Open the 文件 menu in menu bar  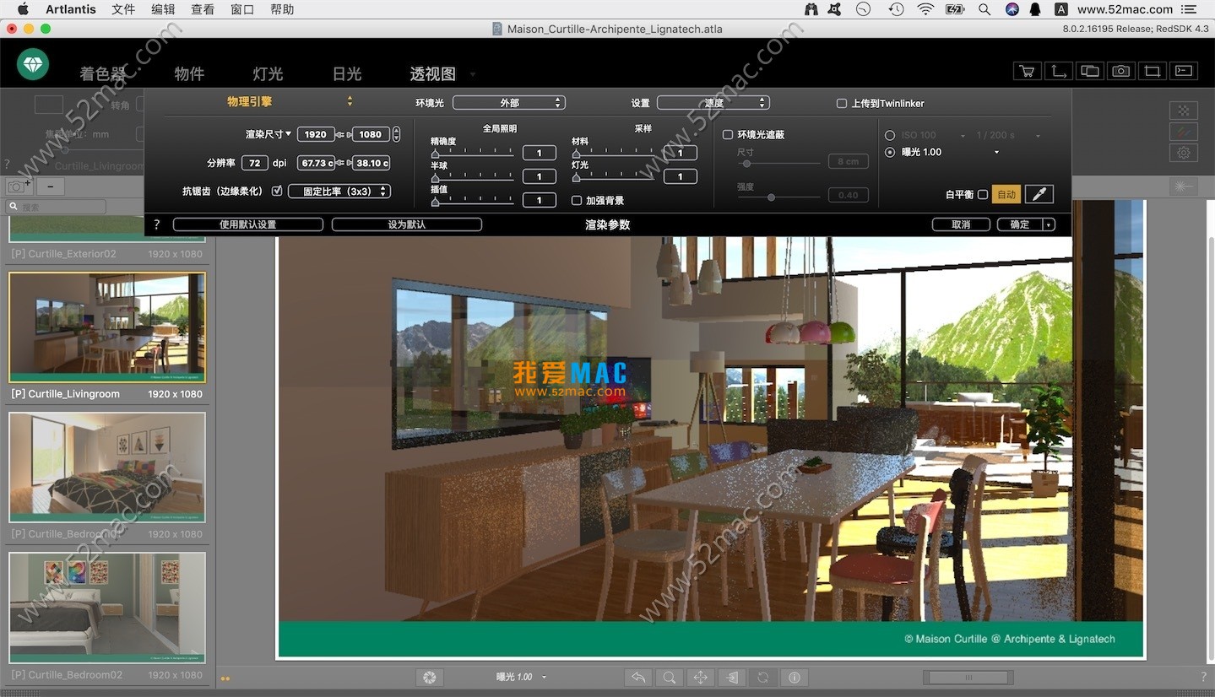pos(123,9)
